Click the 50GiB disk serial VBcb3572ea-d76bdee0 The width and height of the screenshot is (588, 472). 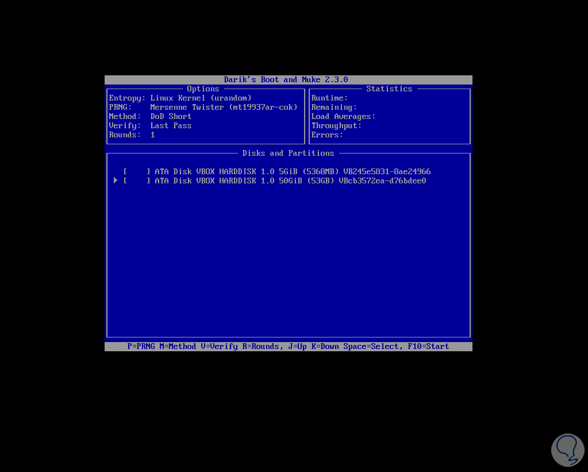(x=382, y=181)
